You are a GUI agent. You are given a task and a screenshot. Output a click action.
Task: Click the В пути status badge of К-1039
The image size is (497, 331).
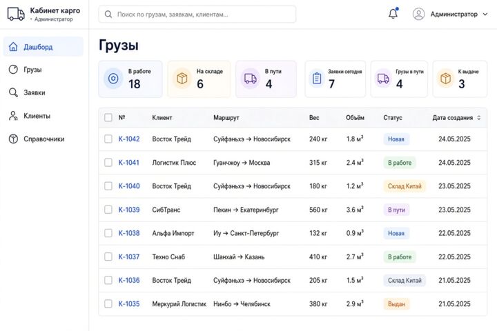(396, 210)
